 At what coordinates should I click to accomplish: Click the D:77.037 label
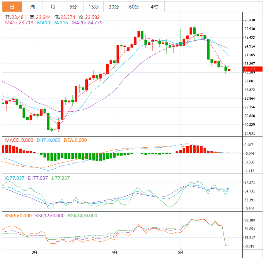pos(38,178)
